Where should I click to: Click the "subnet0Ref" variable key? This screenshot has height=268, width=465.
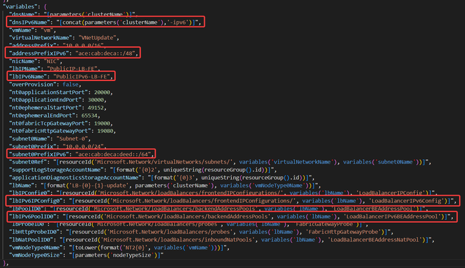(x=28, y=162)
